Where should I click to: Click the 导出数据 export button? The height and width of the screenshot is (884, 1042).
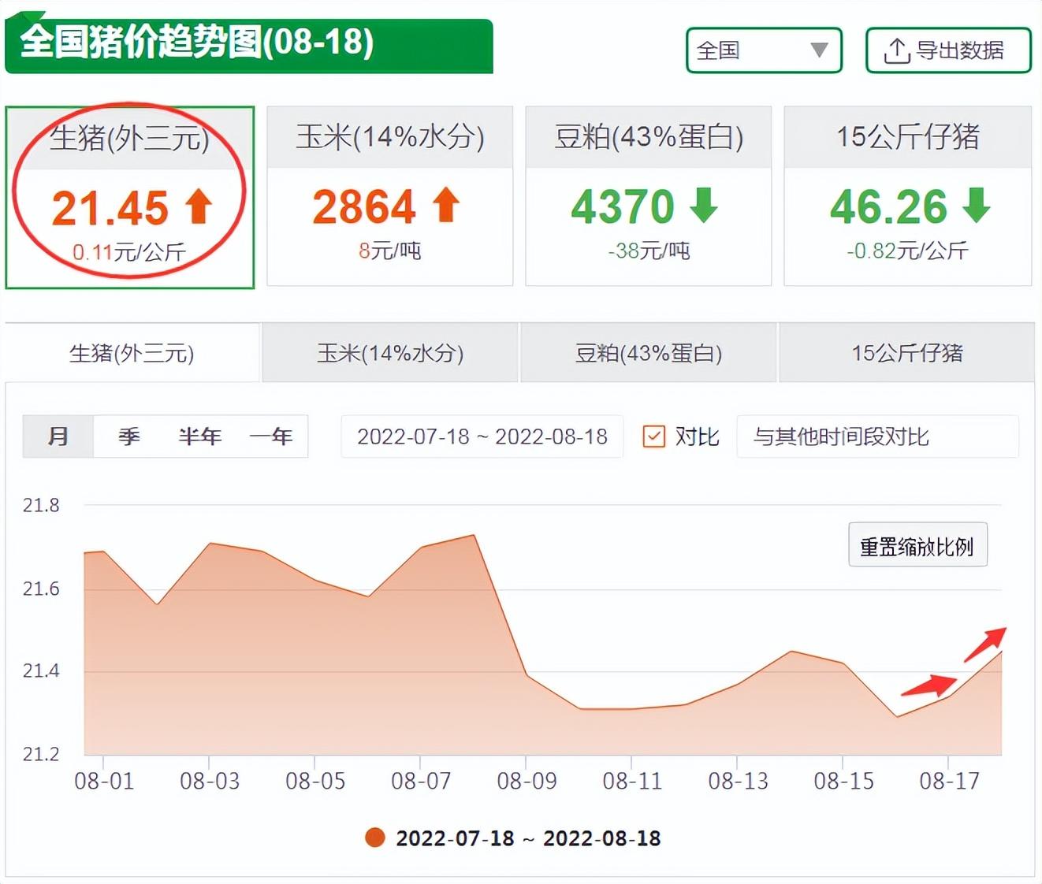[x=948, y=50]
